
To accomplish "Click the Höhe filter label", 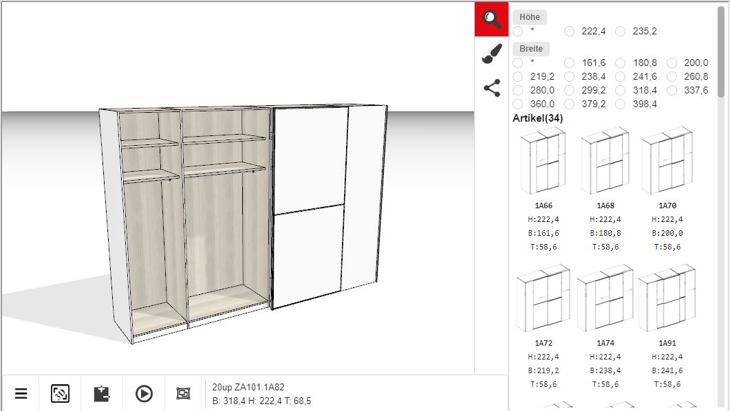I will click(x=530, y=17).
